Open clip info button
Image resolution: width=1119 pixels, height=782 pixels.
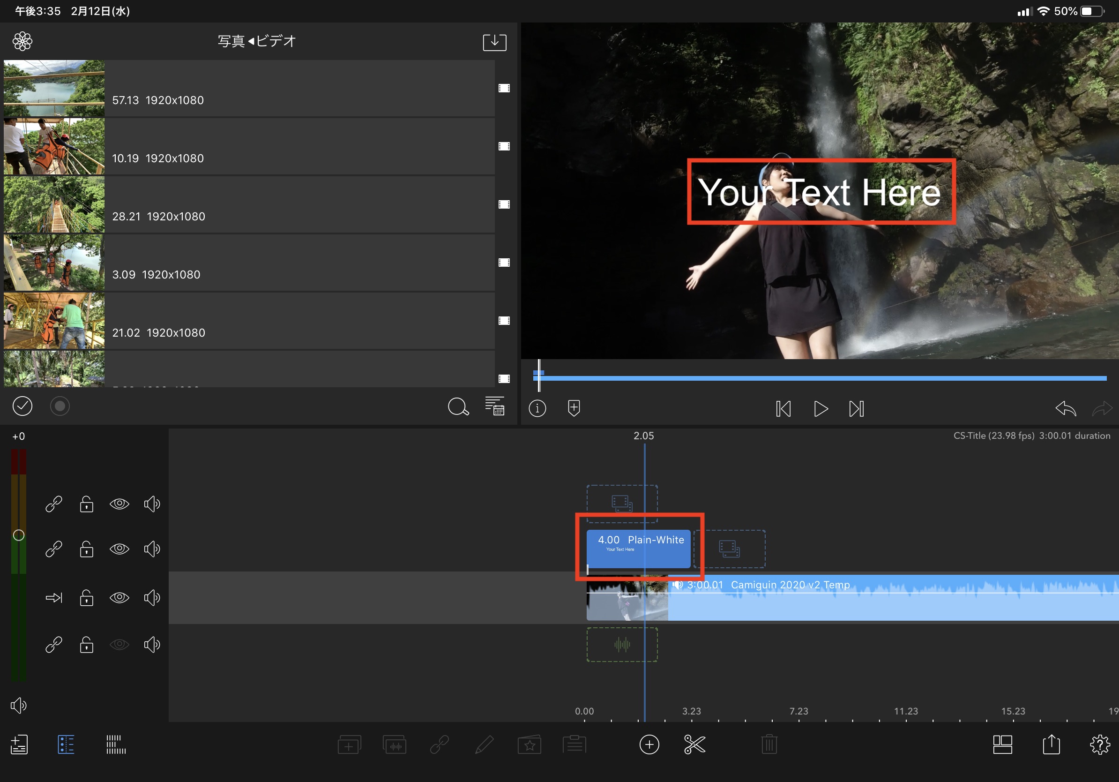537,408
